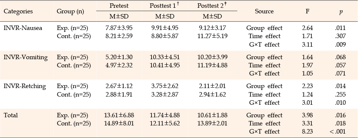Click the Total row label
Screen dimensions: 358x138
click(11, 115)
